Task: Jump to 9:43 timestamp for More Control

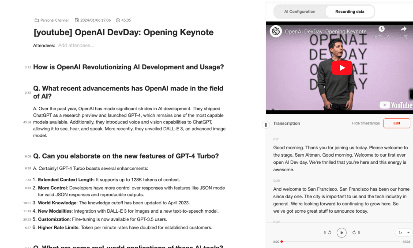Action: tap(28, 188)
